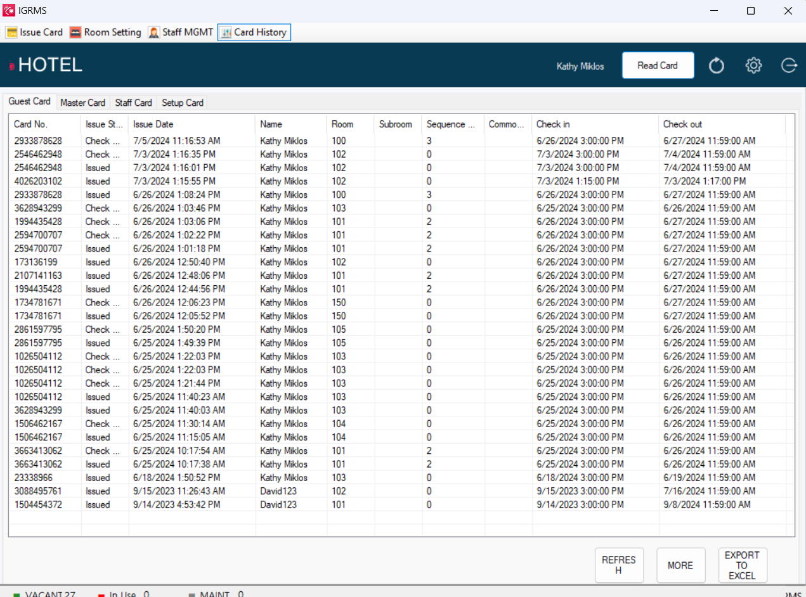The image size is (806, 597).
Task: Click the Kathy Miklos user name in header
Action: coord(580,66)
